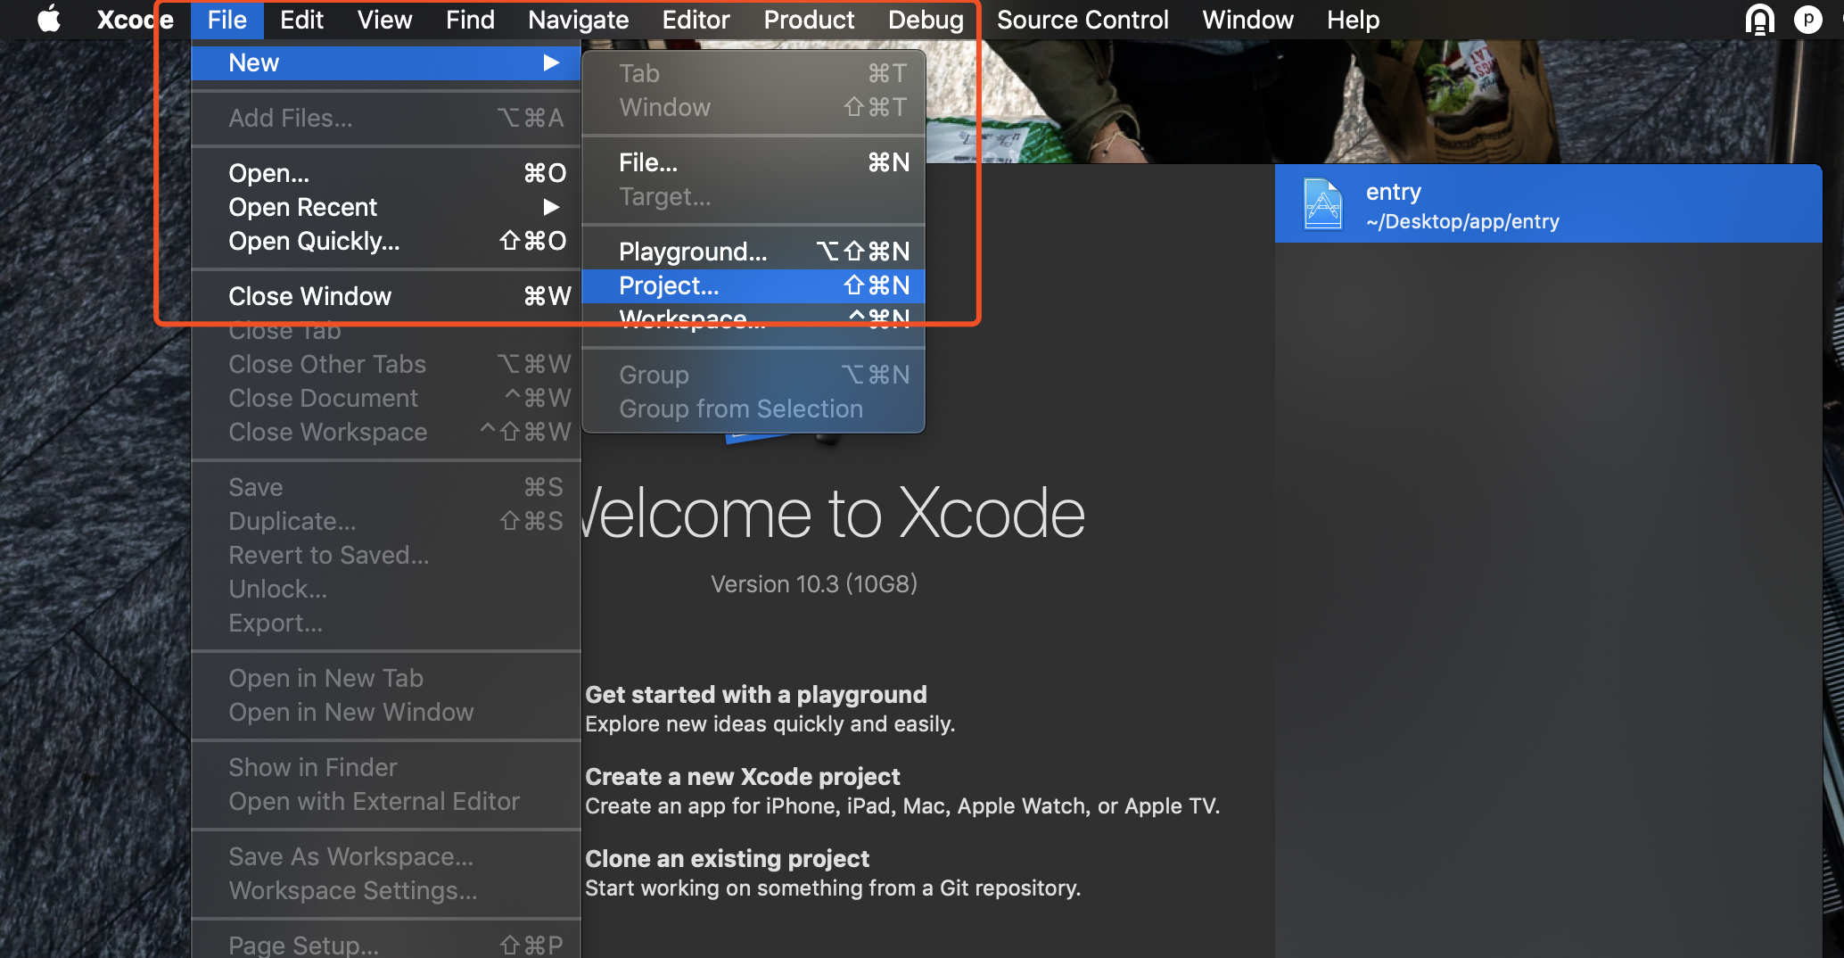This screenshot has width=1844, height=958.
Task: Open the View menu
Action: click(x=384, y=20)
